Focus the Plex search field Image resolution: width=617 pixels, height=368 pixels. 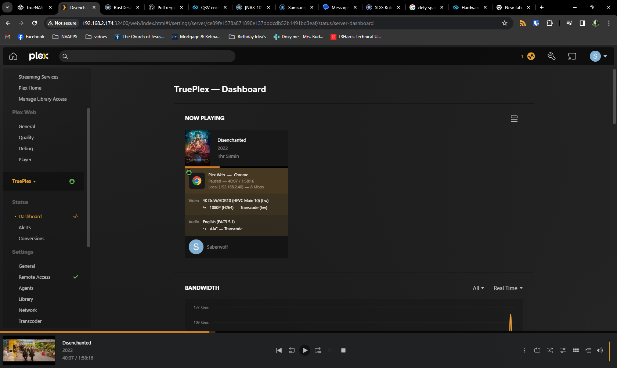(147, 56)
